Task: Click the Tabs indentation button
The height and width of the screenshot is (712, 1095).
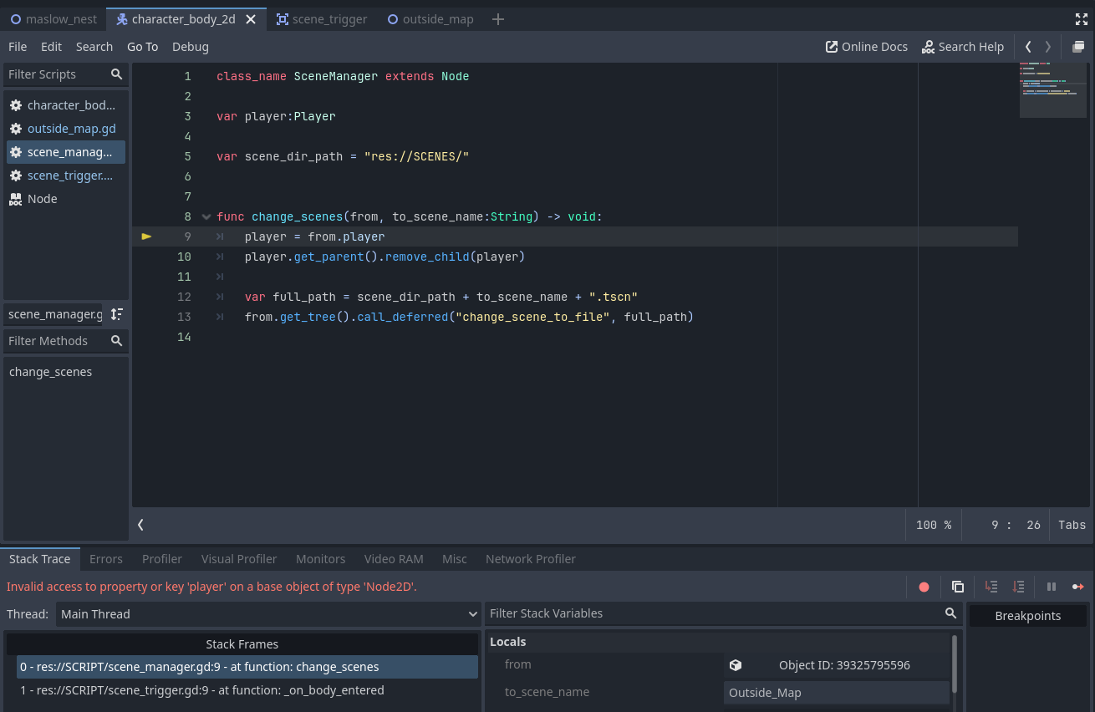Action: (x=1072, y=525)
